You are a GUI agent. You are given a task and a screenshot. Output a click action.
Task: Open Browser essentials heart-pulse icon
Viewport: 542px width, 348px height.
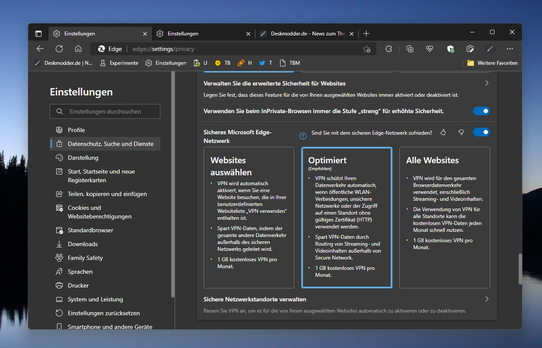(429, 49)
